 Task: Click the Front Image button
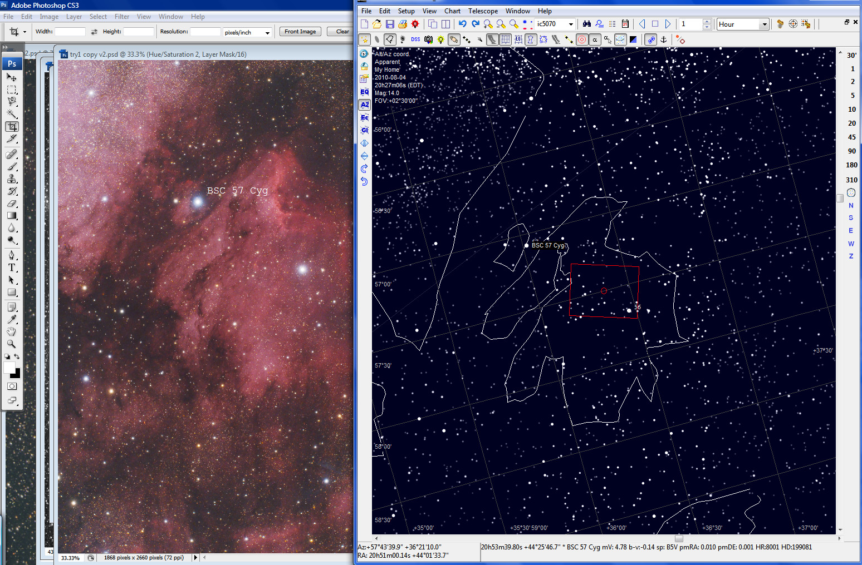(x=300, y=32)
